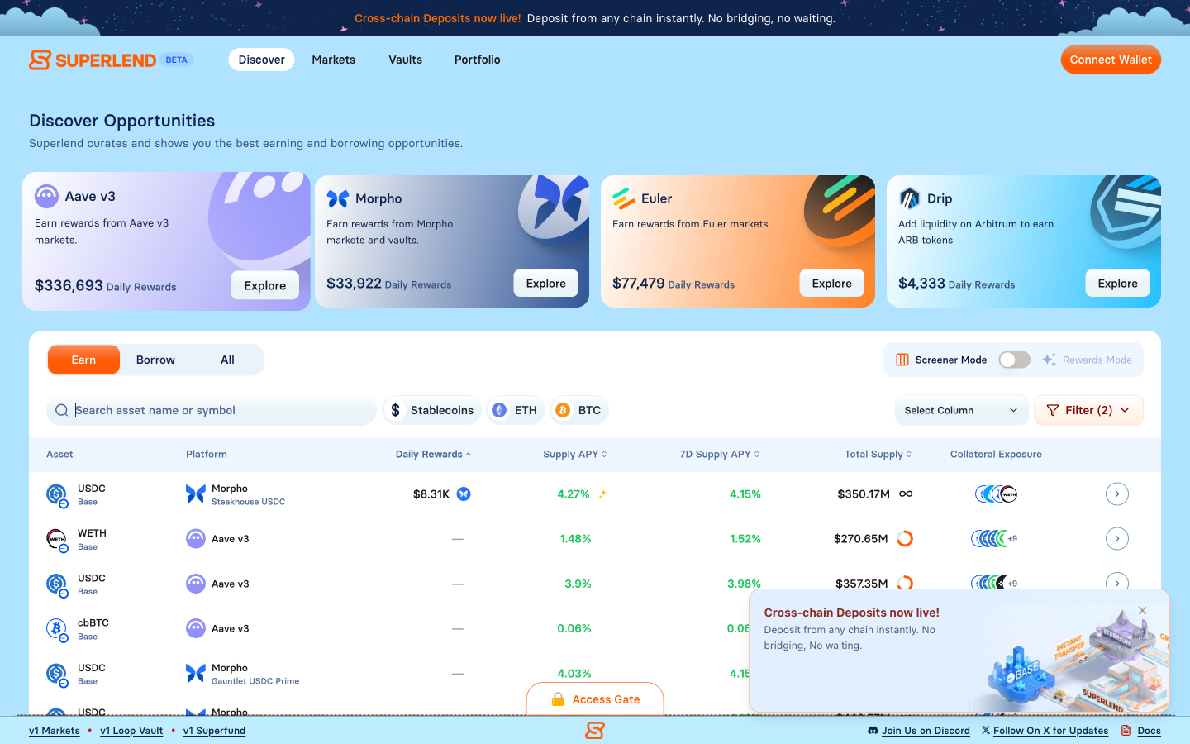The image size is (1190, 744).
Task: Open the Vaults menu item
Action: (x=405, y=60)
